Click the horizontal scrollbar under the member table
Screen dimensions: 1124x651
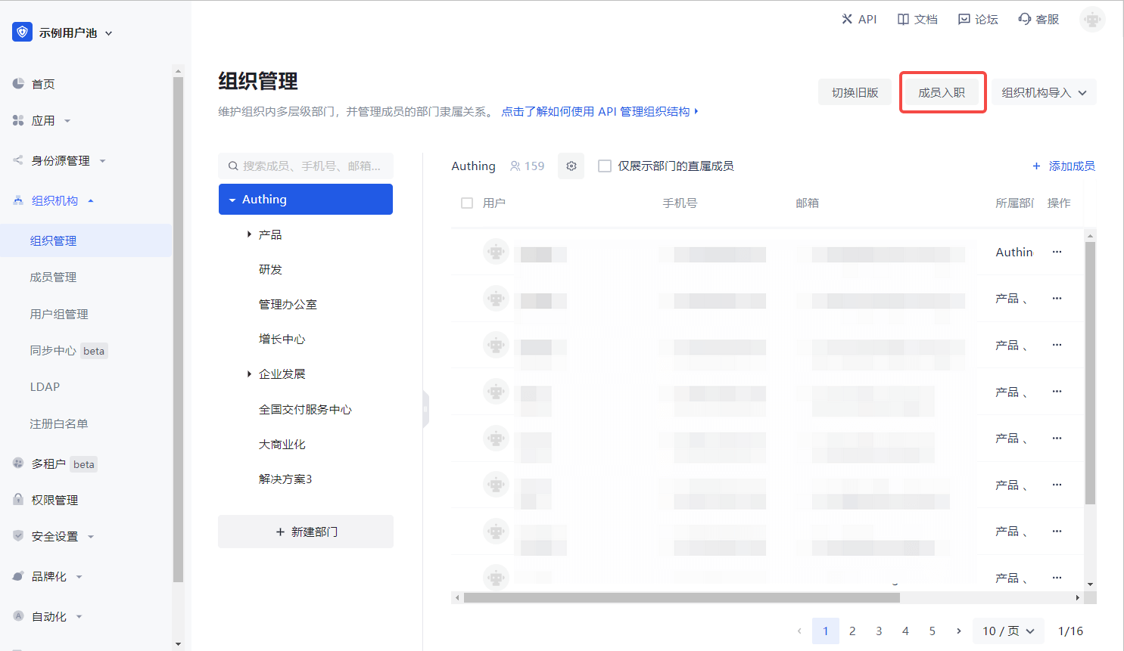pyautogui.click(x=681, y=598)
